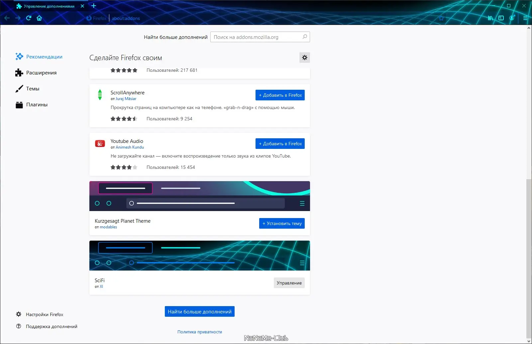
Task: Open the add-ons tools gear menu
Action: pos(305,57)
